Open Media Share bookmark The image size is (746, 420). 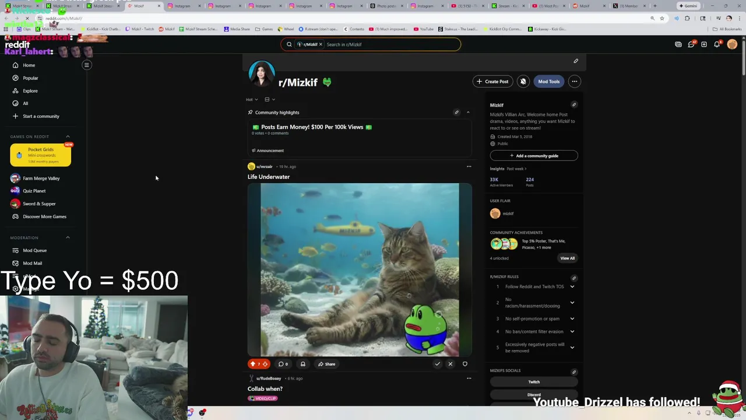pyautogui.click(x=237, y=29)
